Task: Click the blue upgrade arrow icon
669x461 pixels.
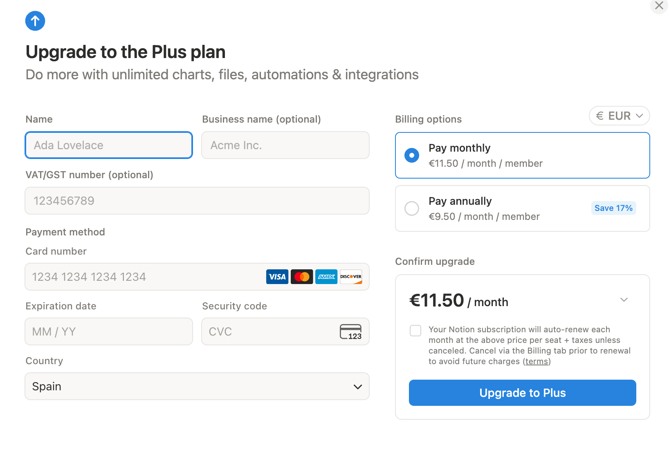Action: tap(35, 21)
